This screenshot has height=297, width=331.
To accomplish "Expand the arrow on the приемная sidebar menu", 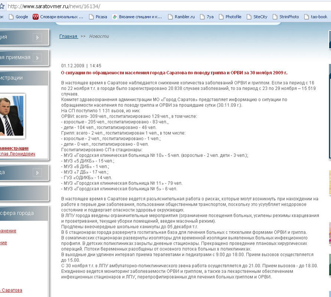I will tap(37, 58).
